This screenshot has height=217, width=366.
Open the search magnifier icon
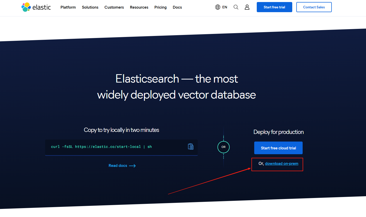click(x=236, y=7)
